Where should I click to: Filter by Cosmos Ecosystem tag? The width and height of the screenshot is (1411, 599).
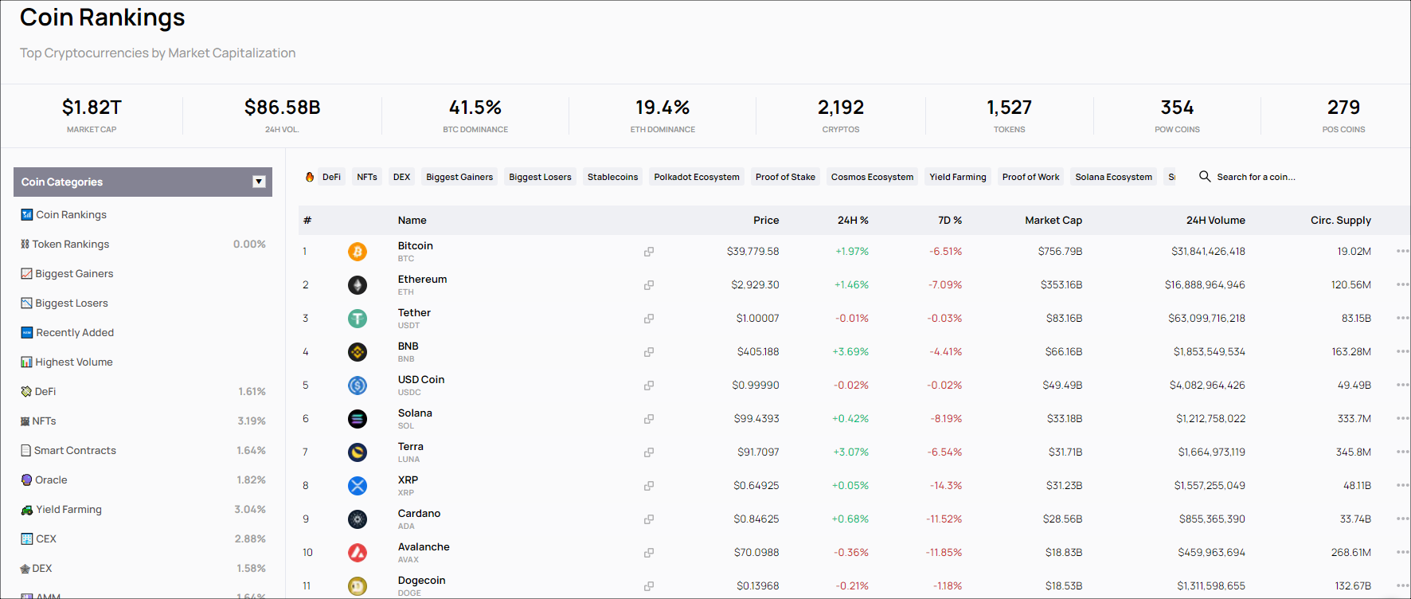pyautogui.click(x=873, y=177)
